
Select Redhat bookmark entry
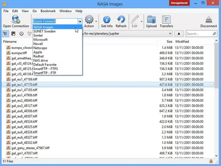pyautogui.click(x=57, y=56)
